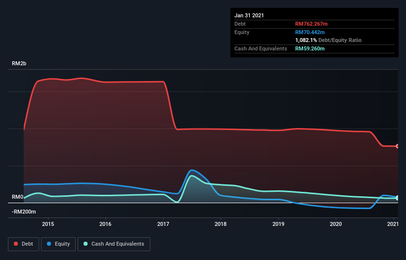Click the Debt label in the tooltip
The image size is (406, 260).
240,24
